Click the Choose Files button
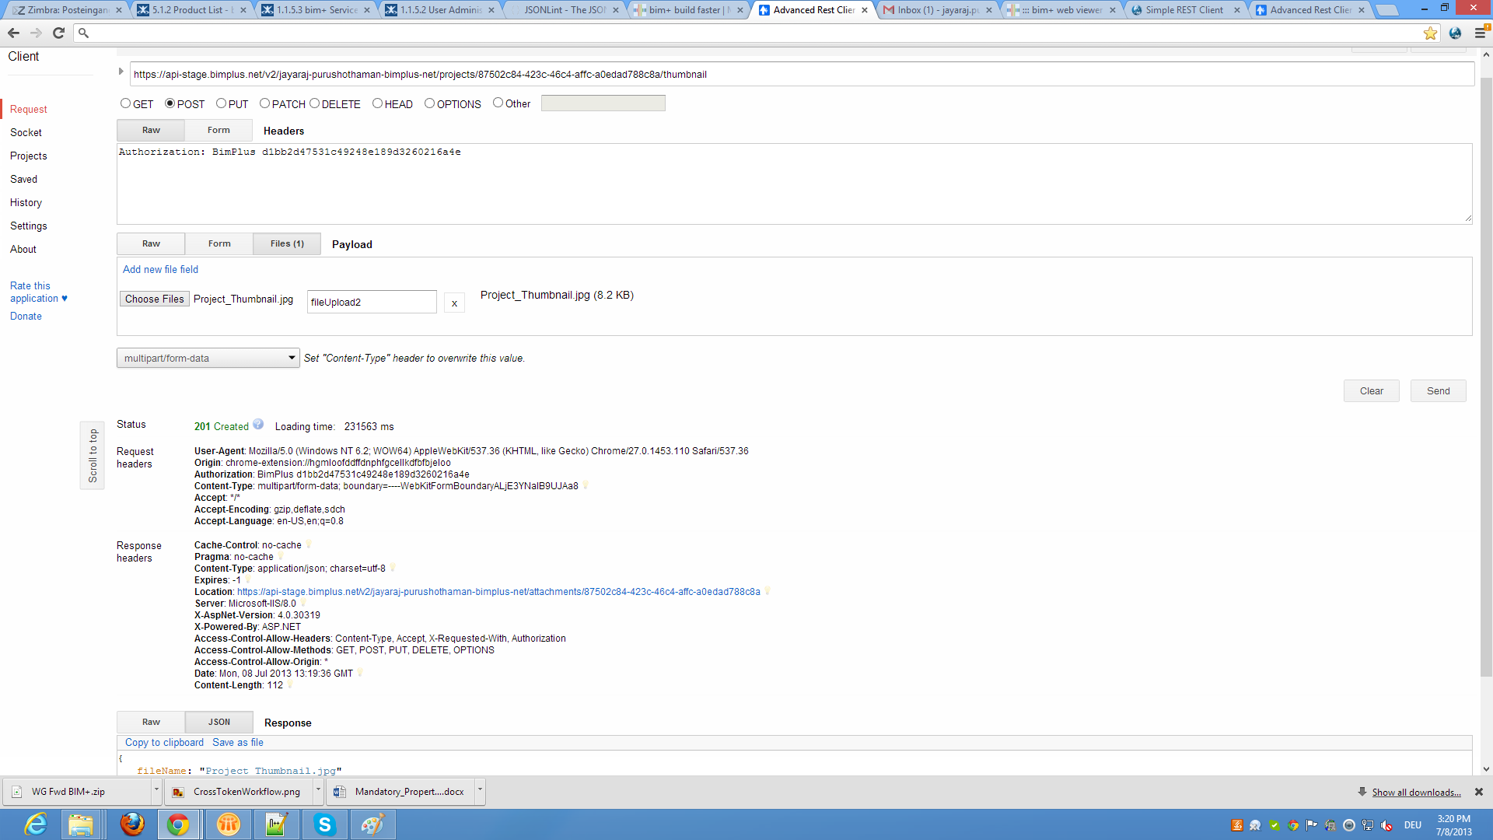Image resolution: width=1493 pixels, height=840 pixels. 155,299
